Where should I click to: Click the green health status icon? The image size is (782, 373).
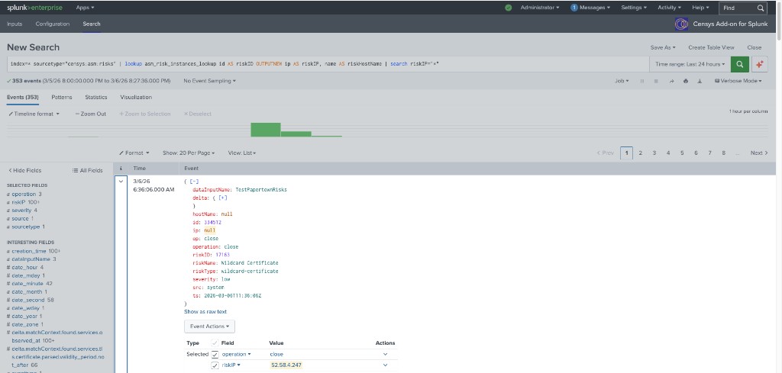[x=508, y=8]
